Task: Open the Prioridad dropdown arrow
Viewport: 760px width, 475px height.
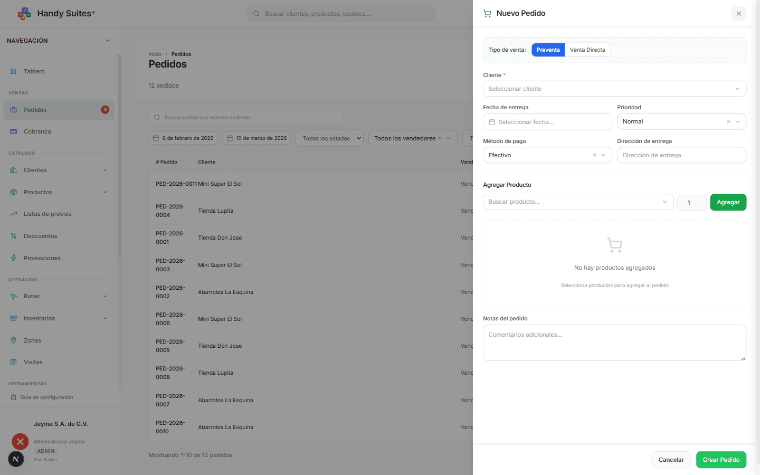Action: (738, 122)
